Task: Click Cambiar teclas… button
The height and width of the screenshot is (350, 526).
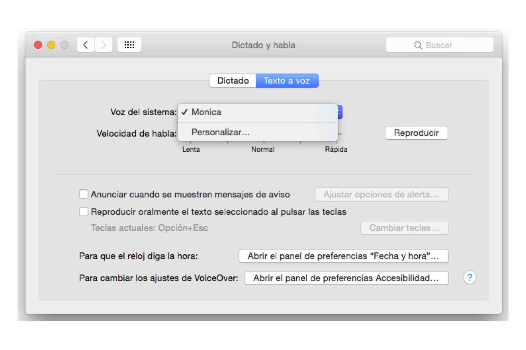Action: point(404,228)
